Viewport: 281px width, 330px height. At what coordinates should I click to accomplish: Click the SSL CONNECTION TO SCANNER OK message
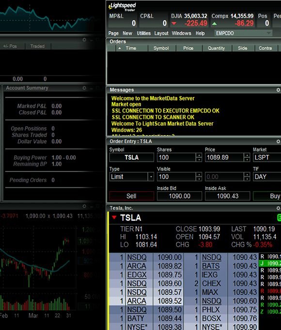[x=153, y=117]
